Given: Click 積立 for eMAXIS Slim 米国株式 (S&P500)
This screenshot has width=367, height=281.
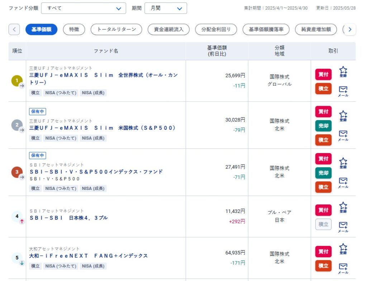Looking at the screenshot, I should coord(324,140).
